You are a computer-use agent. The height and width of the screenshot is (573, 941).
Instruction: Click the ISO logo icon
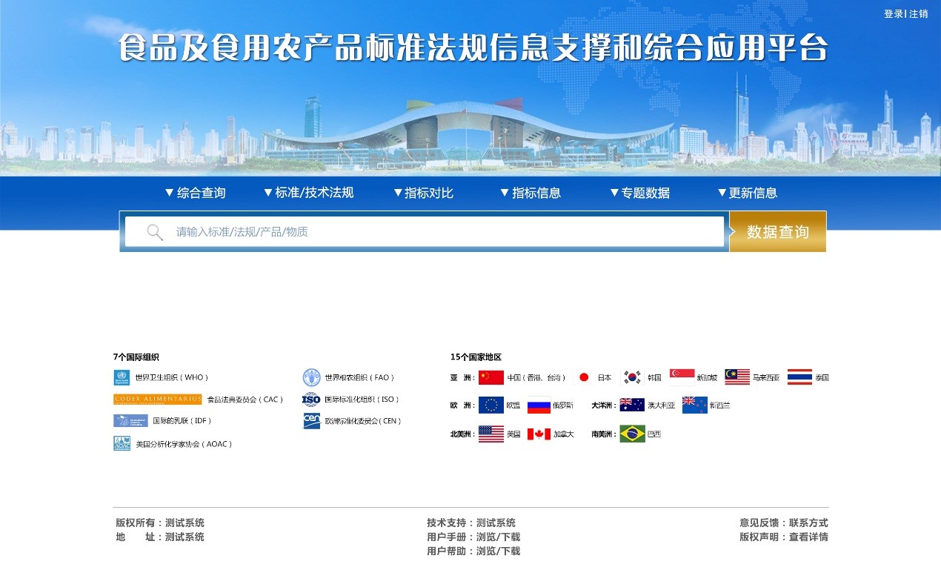click(311, 400)
